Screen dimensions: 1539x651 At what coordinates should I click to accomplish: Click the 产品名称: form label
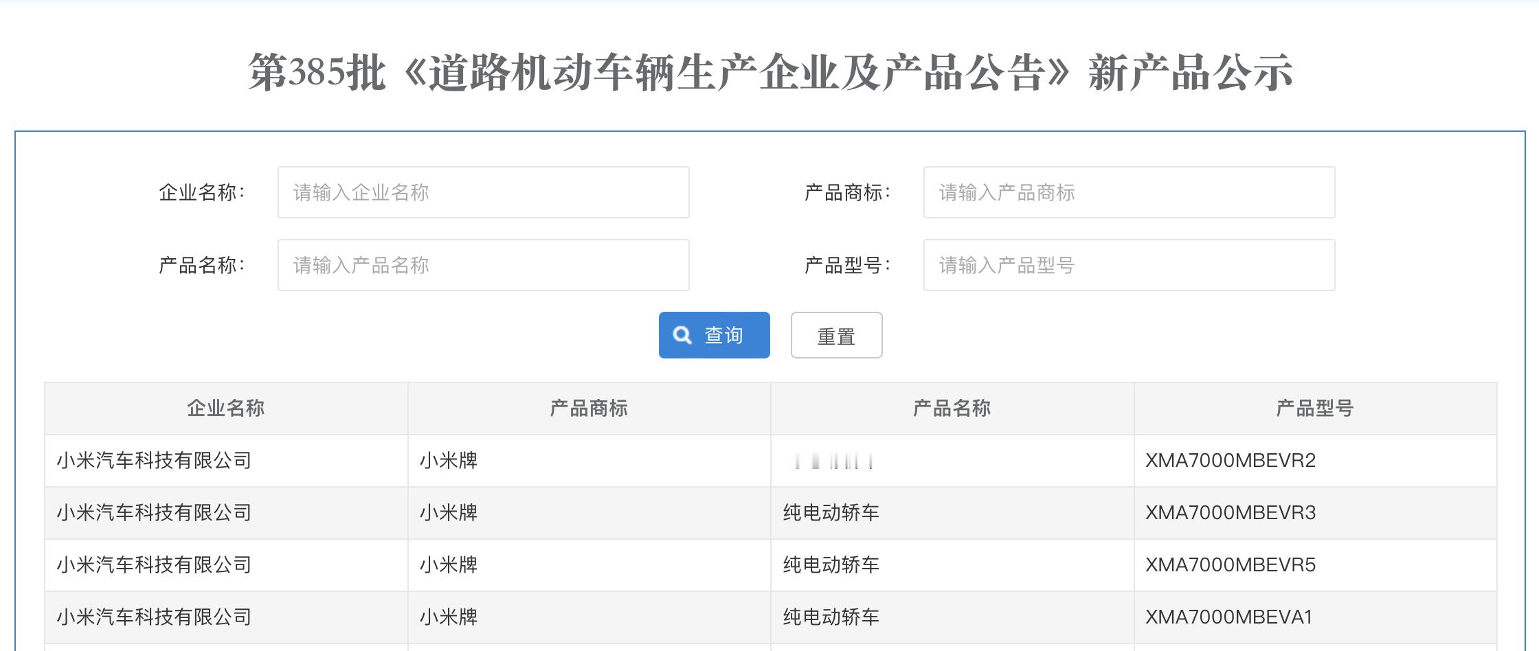pos(202,265)
